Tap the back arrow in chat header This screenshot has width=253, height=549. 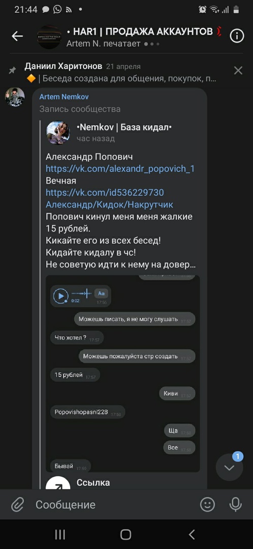point(17,36)
